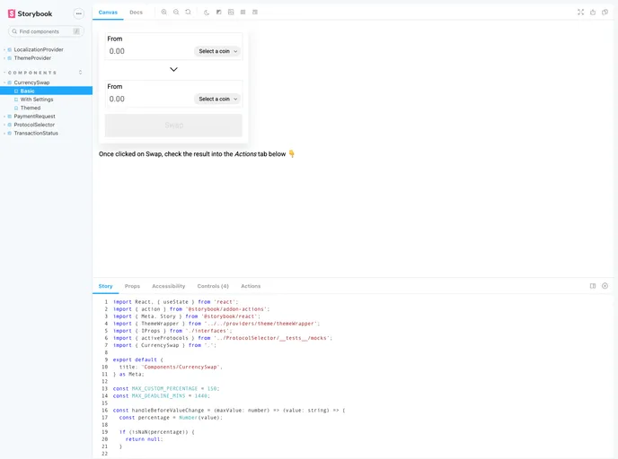Open the Actions panel tab

251,286
